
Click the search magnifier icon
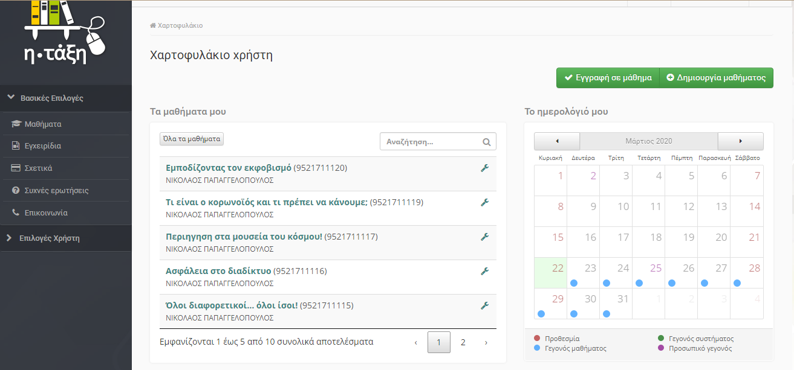coord(487,142)
